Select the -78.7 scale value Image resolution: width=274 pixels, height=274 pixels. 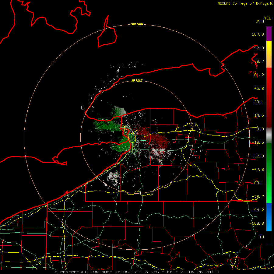coord(258,197)
